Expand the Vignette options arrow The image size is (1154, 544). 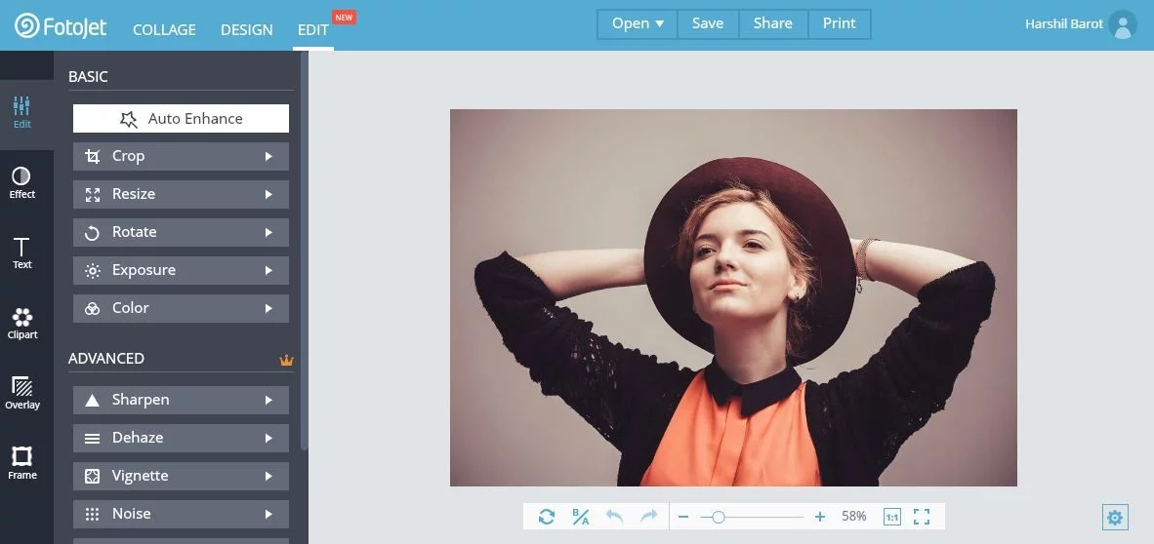tap(268, 477)
